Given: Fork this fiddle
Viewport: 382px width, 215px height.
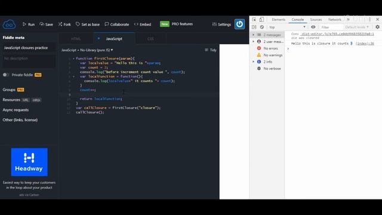Looking at the screenshot, I should pyautogui.click(x=64, y=24).
